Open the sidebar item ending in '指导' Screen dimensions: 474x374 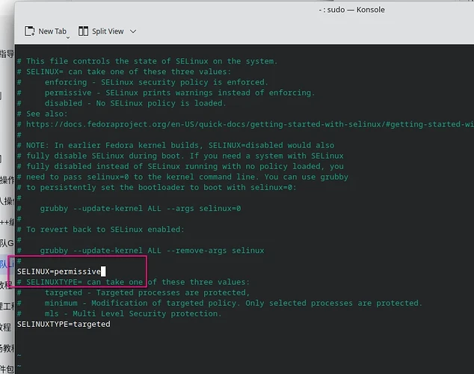(x=6, y=54)
